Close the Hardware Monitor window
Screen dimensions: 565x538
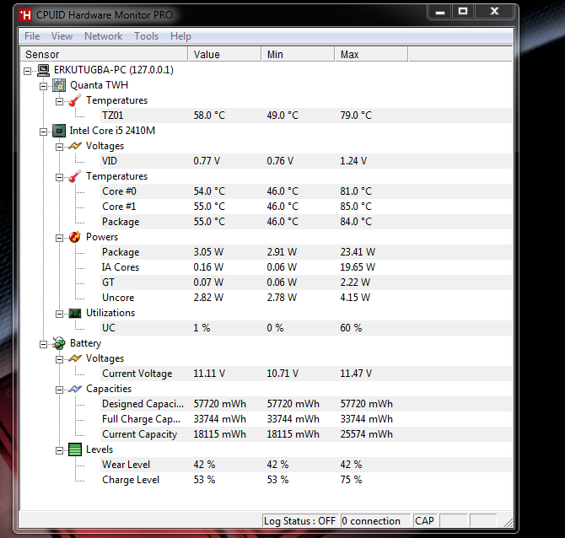[x=495, y=12]
